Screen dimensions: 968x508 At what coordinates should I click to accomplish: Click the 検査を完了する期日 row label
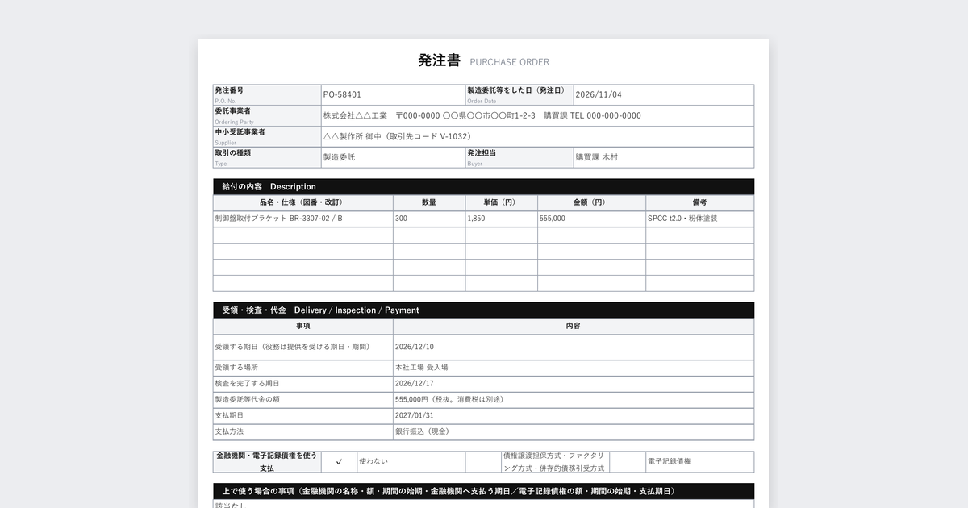302,384
